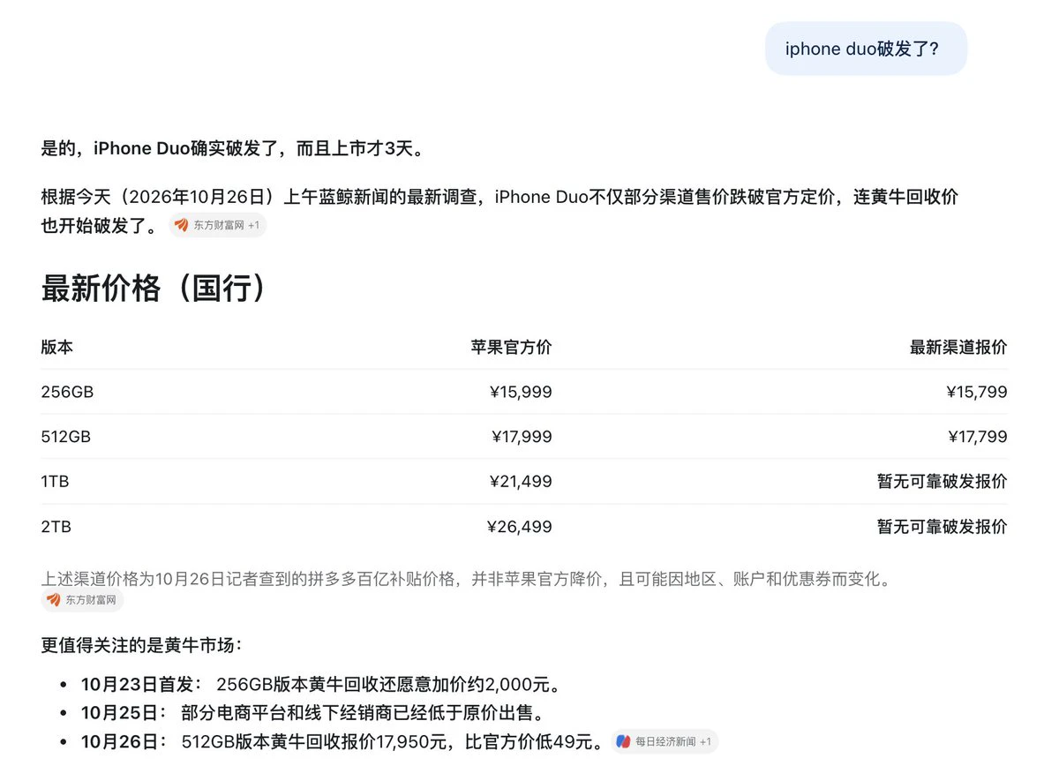This screenshot has height=766, width=1059.
Task: Click the 10月23日首发 bullet
Action: pyautogui.click(x=322, y=684)
